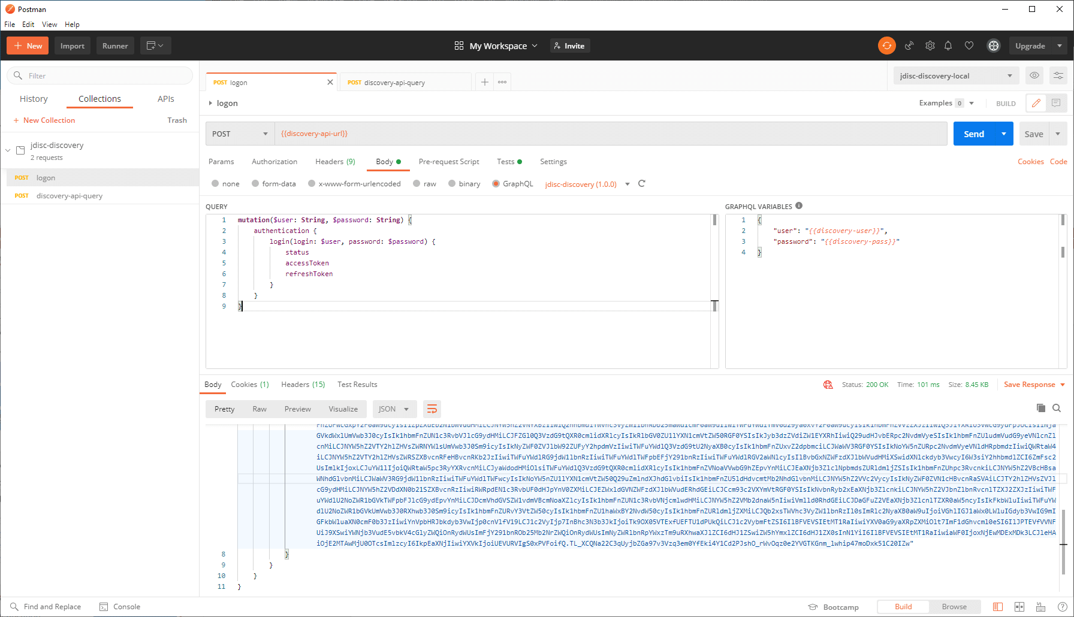
Task: Open Help via the question mark icon
Action: point(1059,606)
